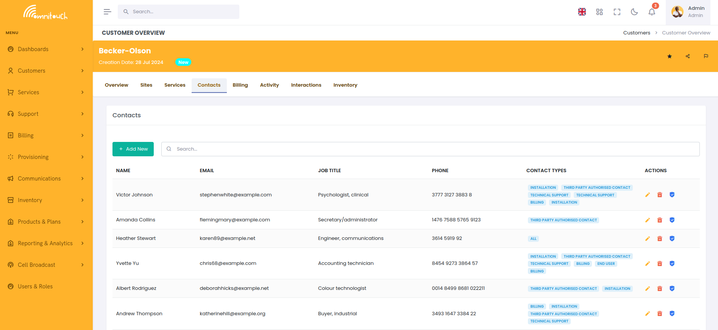Open the notifications bell

click(x=652, y=12)
